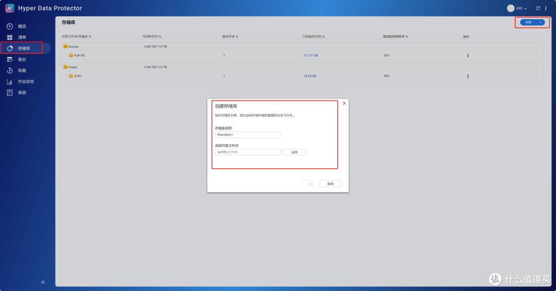
Task: Close the 创建存储库 dialog with the X
Action: click(344, 103)
